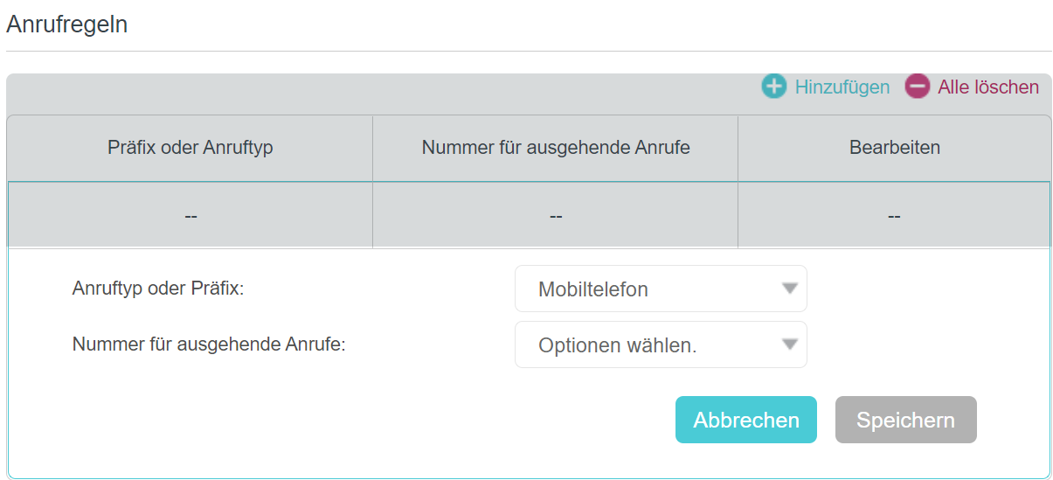1053x480 pixels.
Task: Click the Nummer für ausgehende Anrufe column header
Action: pyautogui.click(x=556, y=148)
